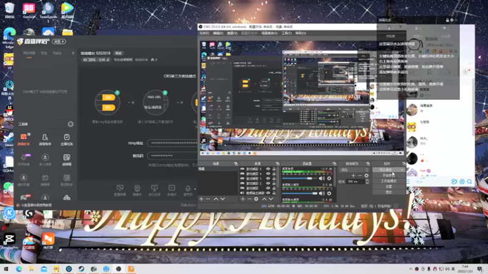Open the 场景集合(S) menu in OBS
The height and width of the screenshot is (274, 488).
270,33
